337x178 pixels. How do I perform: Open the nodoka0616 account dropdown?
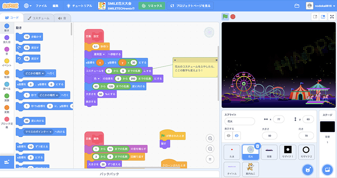pos(320,6)
